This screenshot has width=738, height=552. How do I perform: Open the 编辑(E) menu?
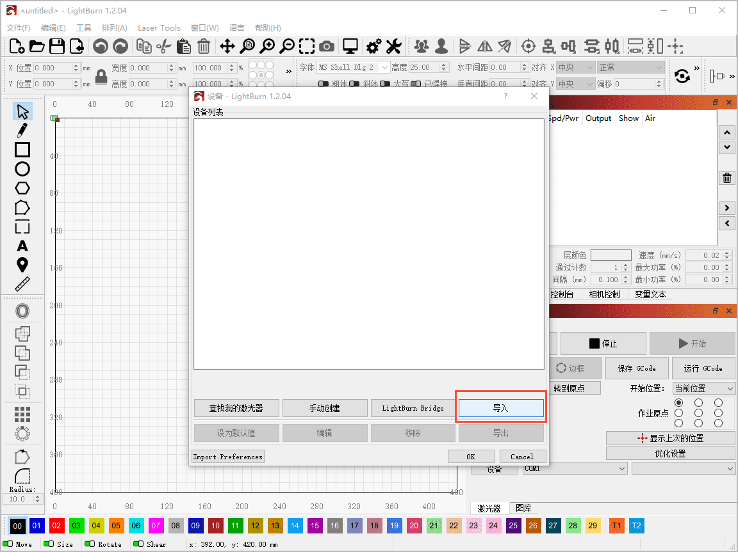pos(53,28)
